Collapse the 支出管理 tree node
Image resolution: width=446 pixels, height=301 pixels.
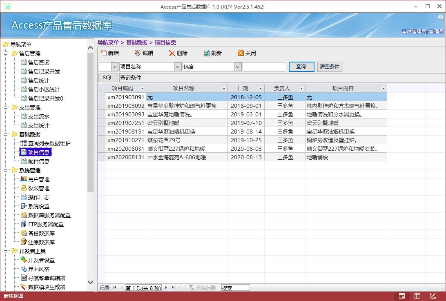pos(5,107)
